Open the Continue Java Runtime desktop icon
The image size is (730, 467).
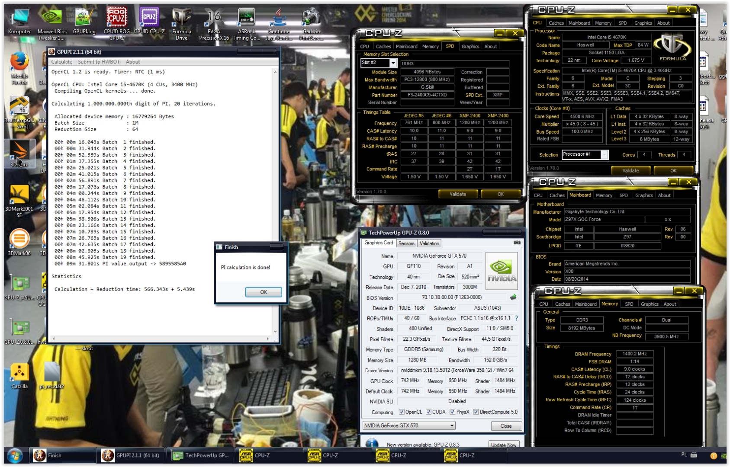coord(279,24)
